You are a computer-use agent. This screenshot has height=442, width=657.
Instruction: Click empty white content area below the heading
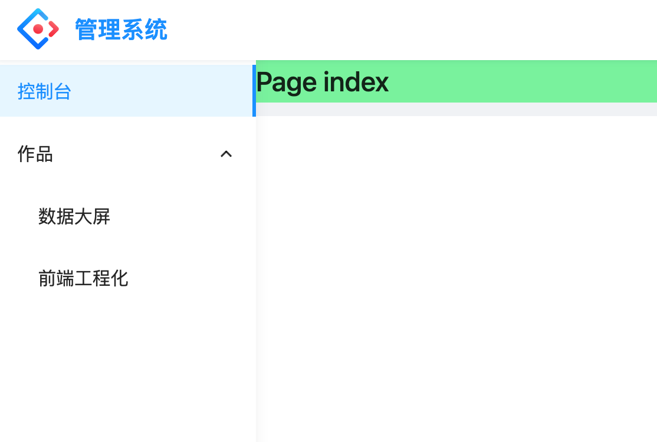tap(456, 276)
